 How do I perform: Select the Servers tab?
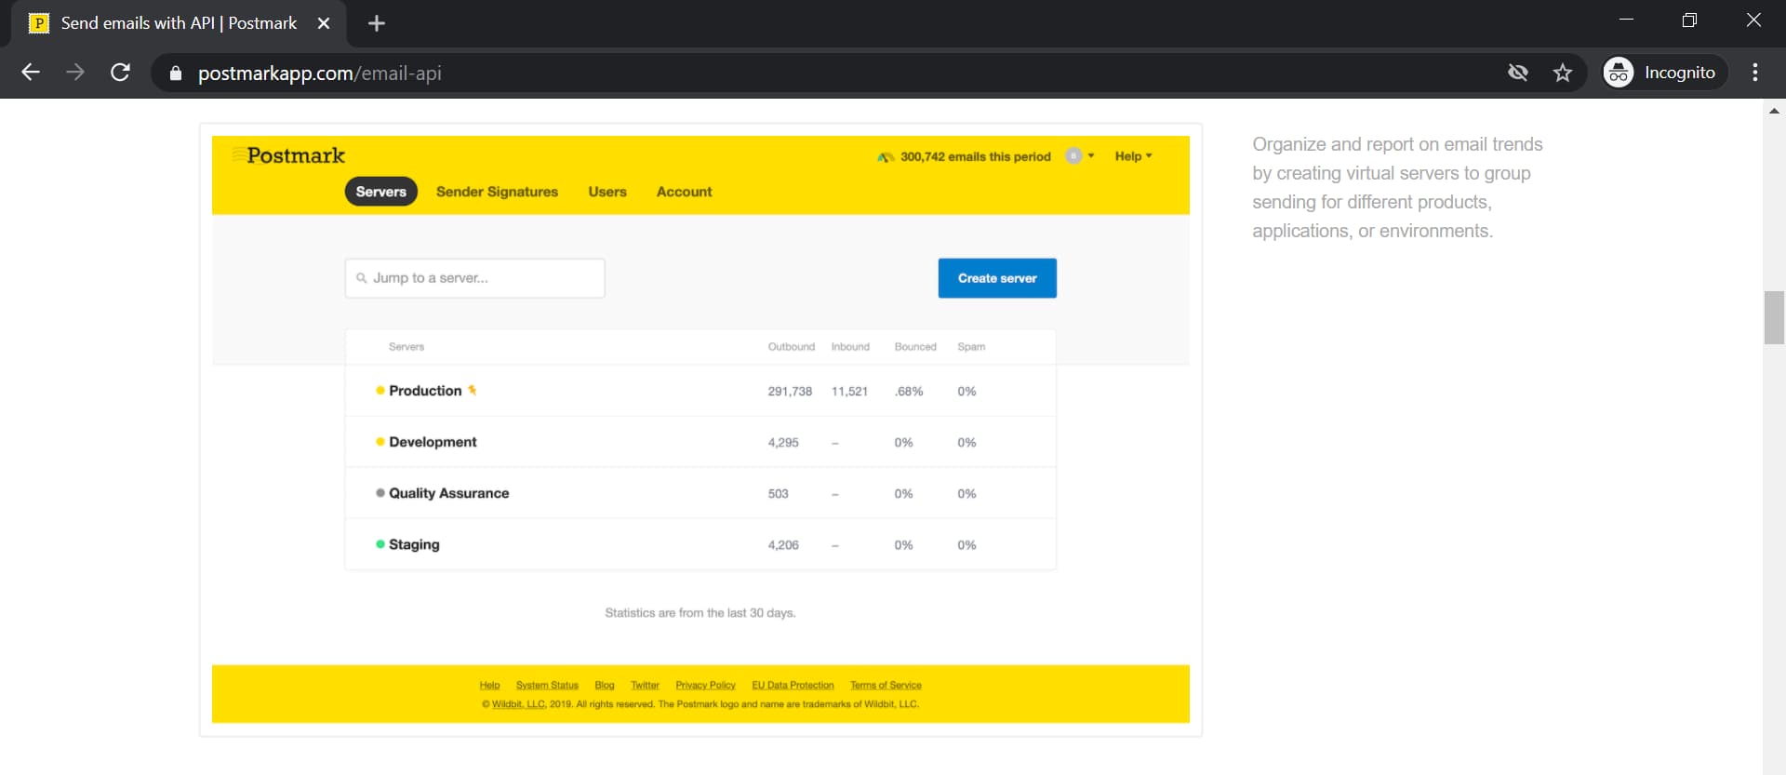380,192
